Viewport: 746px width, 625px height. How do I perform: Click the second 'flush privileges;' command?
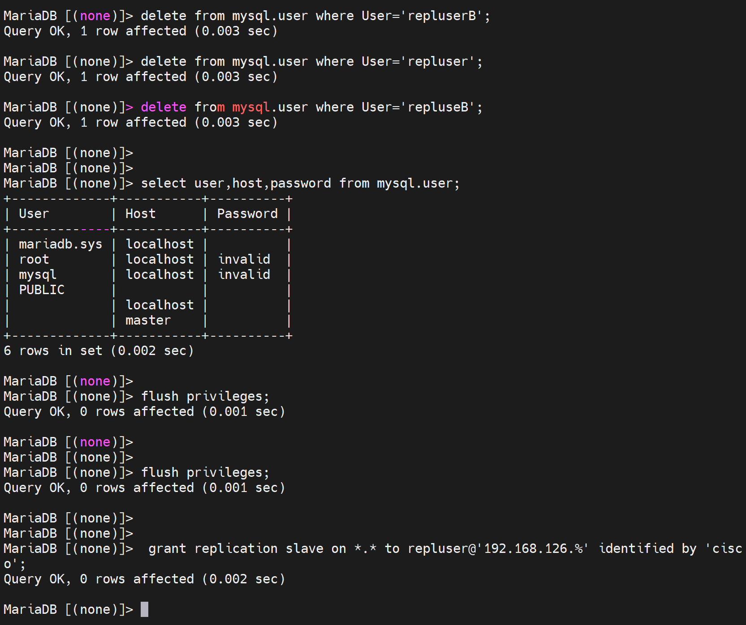(205, 472)
